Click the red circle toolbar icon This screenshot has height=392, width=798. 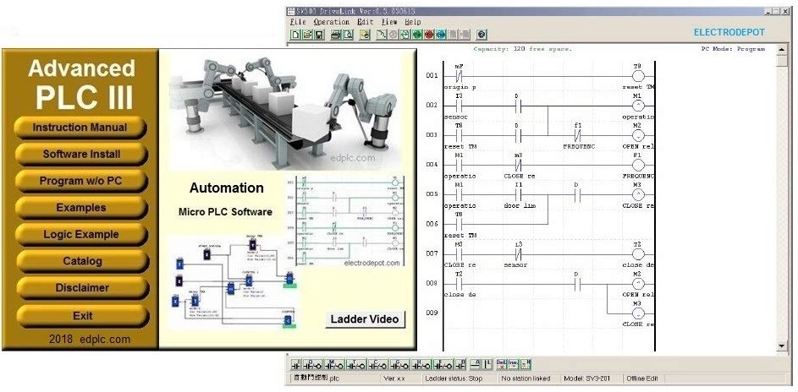pos(429,35)
